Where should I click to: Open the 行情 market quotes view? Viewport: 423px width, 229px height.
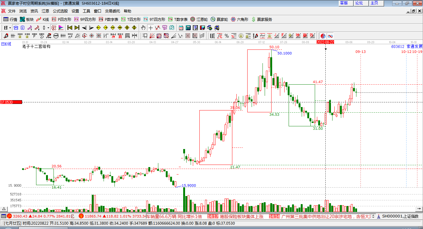click(x=10, y=19)
